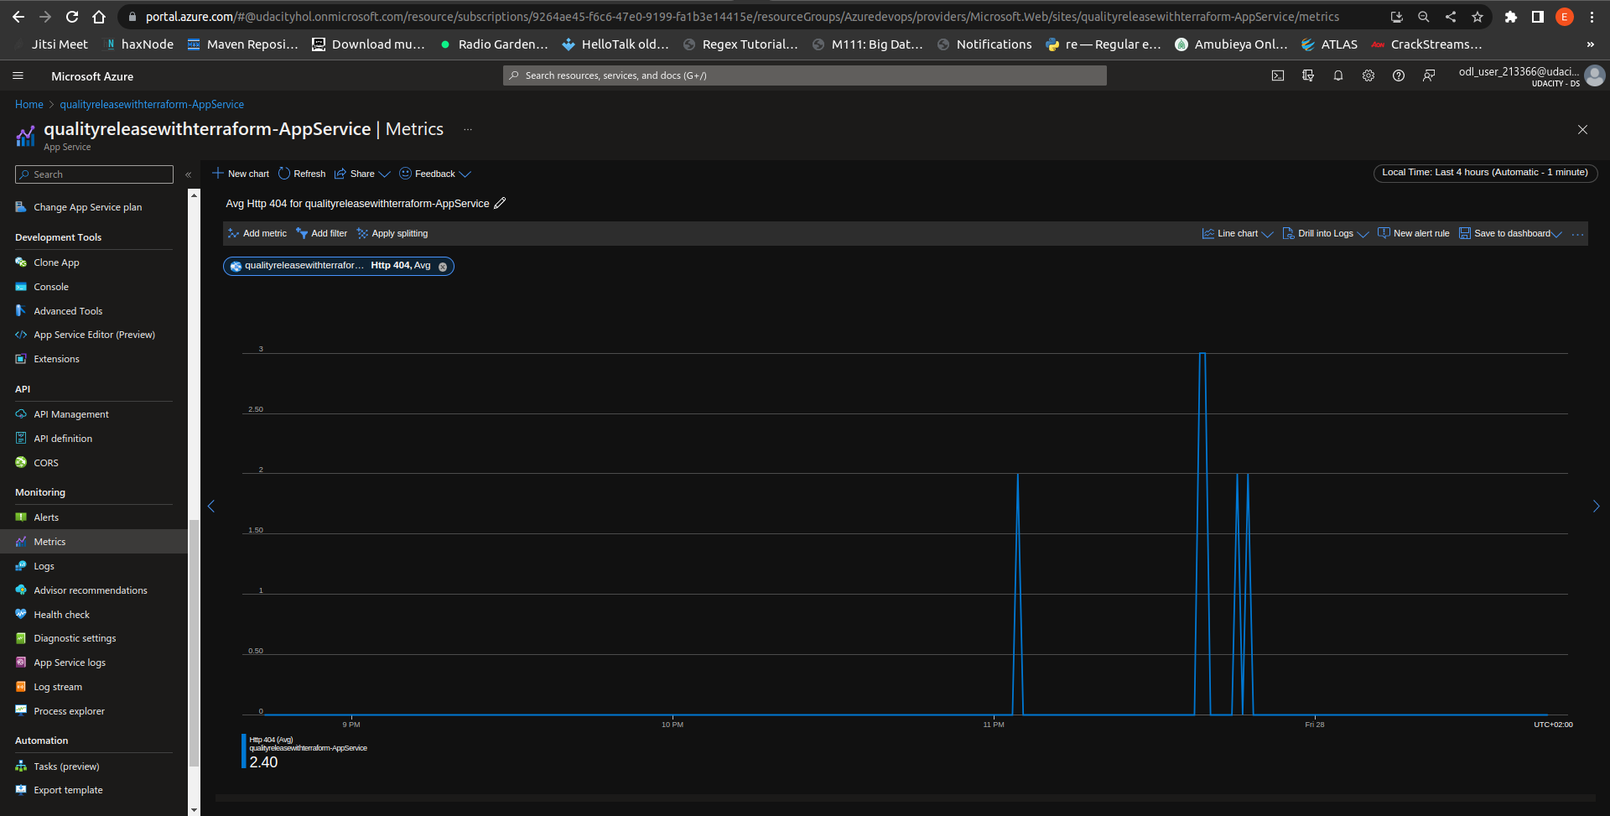The image size is (1610, 816).
Task: Click the browser reload icon
Action: click(72, 17)
